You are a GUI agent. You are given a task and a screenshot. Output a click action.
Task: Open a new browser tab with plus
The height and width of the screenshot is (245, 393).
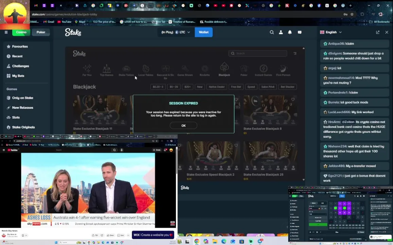click(x=351, y=5)
